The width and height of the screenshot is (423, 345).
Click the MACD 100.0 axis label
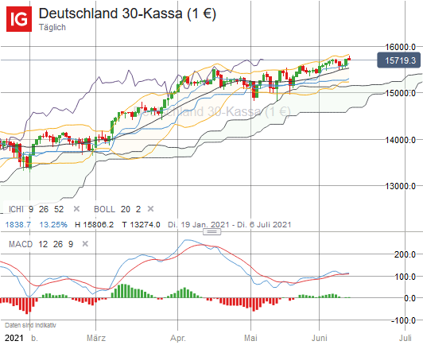pyautogui.click(x=405, y=277)
